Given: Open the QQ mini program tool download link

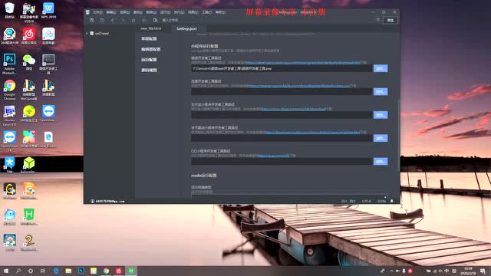Looking at the screenshot, I should click(x=273, y=155).
